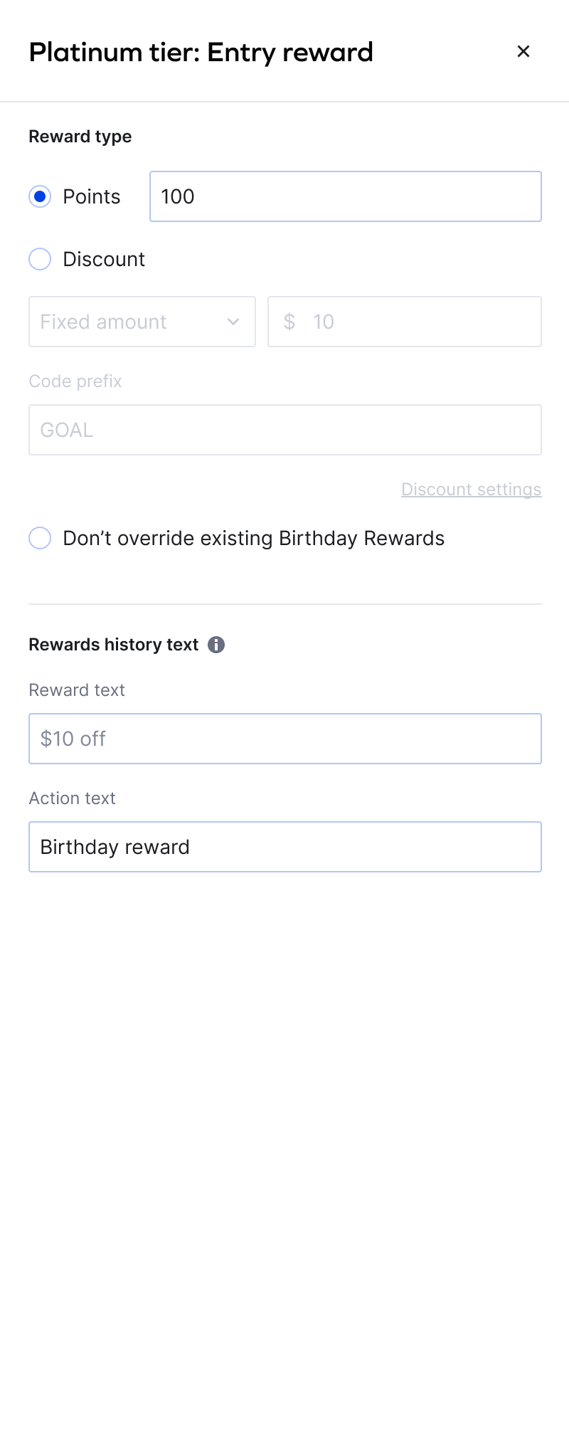Click the Platinum tier: Entry reward heading
The height and width of the screenshot is (1446, 569).
pos(201,53)
